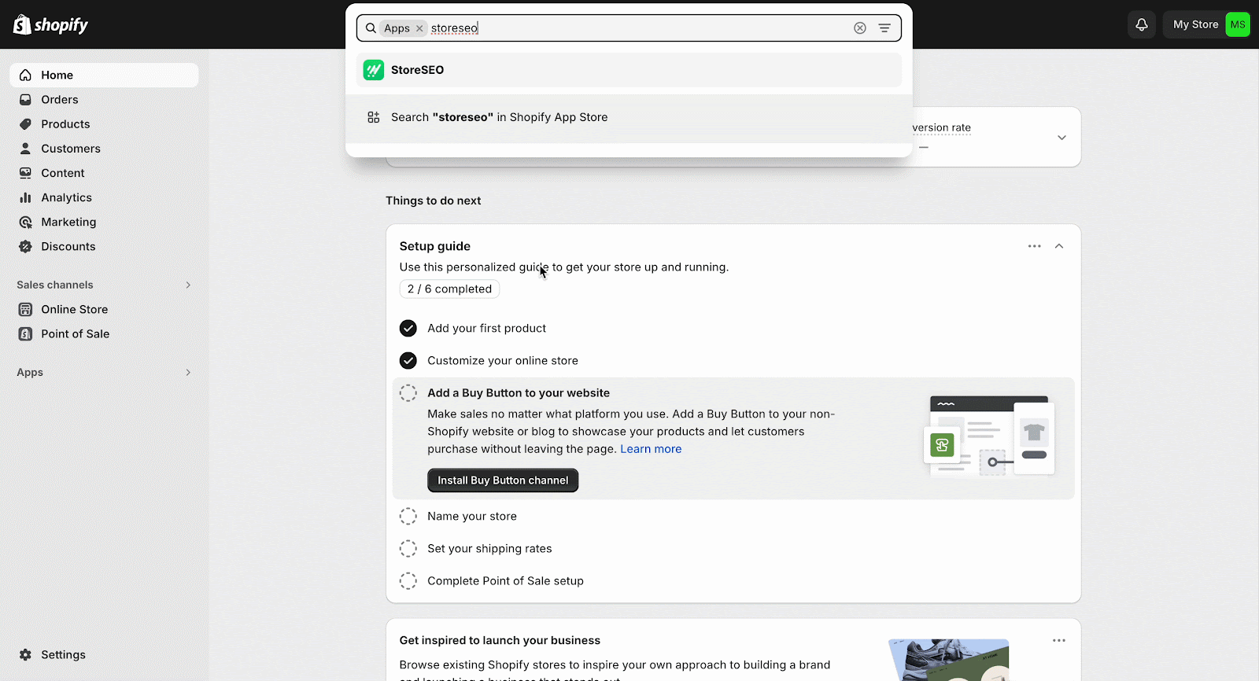Click the Shopify logo
This screenshot has height=681, width=1259.
[50, 24]
